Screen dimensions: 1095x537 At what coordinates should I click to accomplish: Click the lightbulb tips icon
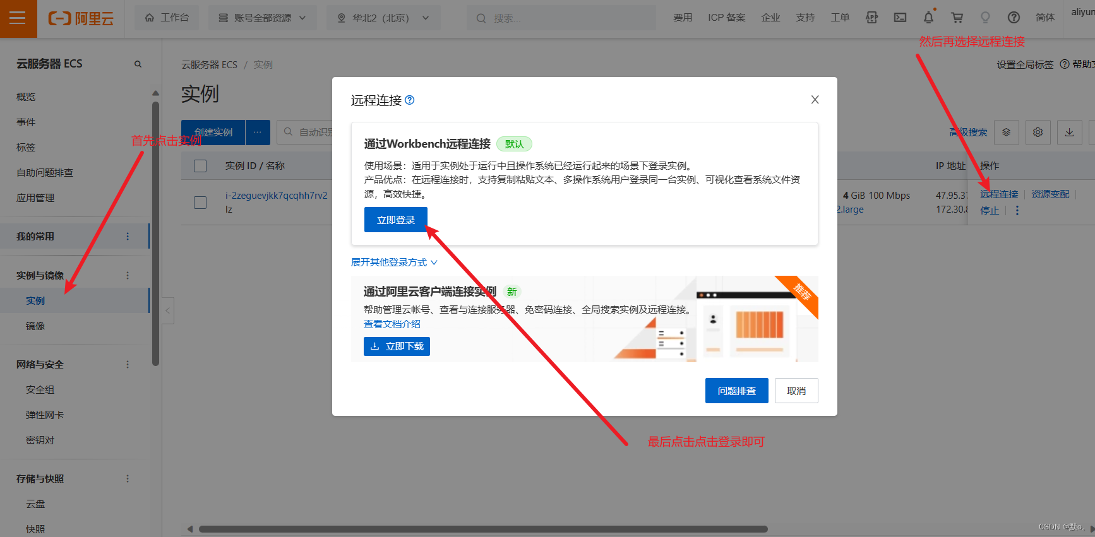tap(985, 18)
